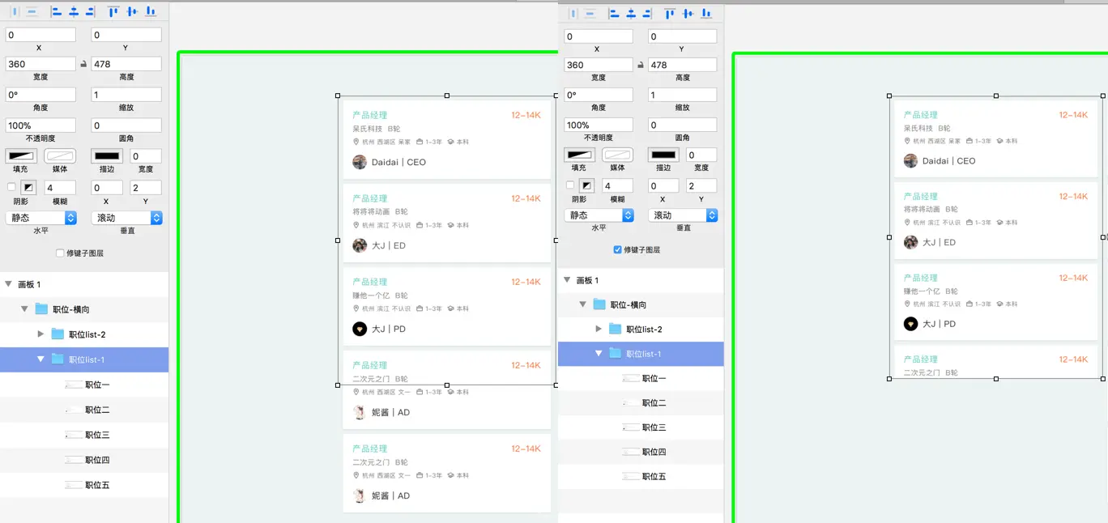Image resolution: width=1108 pixels, height=523 pixels.
Task: Align layers right in left window toolbar
Action: coord(90,12)
